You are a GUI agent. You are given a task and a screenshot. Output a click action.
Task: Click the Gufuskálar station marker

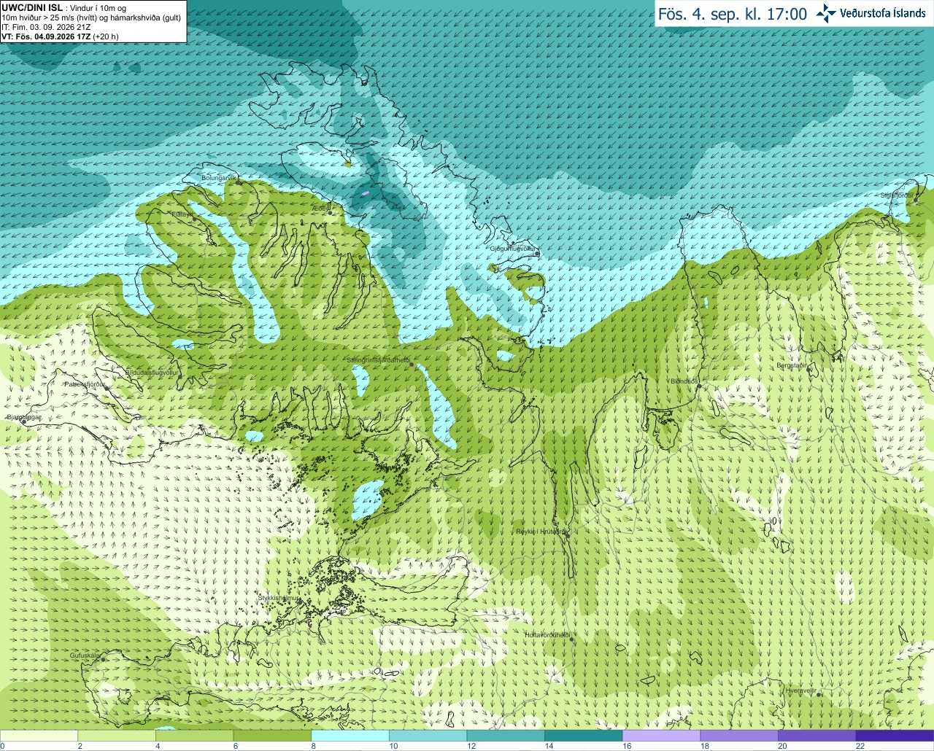103,659
